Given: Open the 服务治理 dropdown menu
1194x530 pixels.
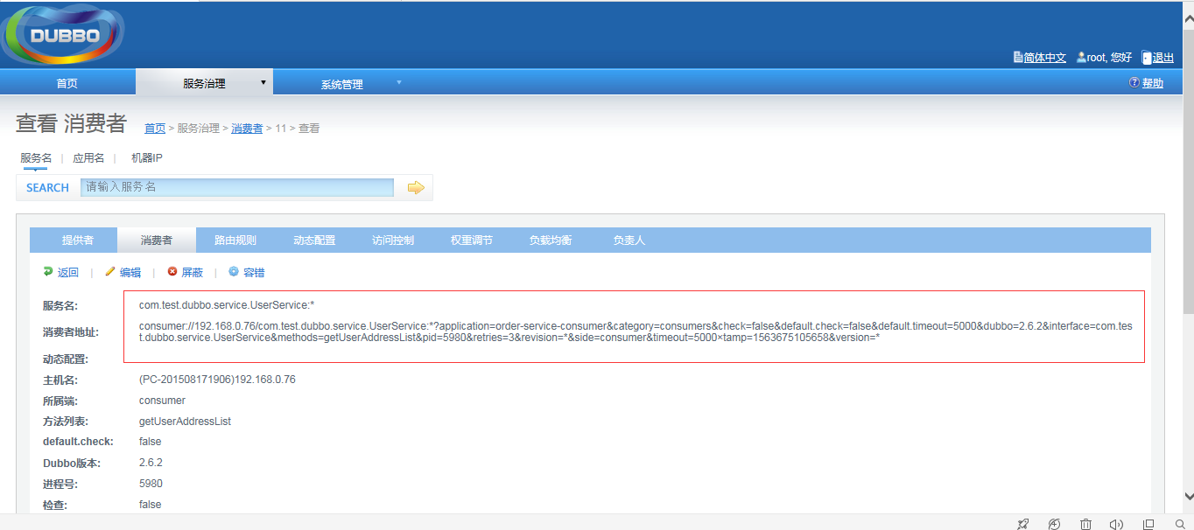Looking at the screenshot, I should click(204, 82).
